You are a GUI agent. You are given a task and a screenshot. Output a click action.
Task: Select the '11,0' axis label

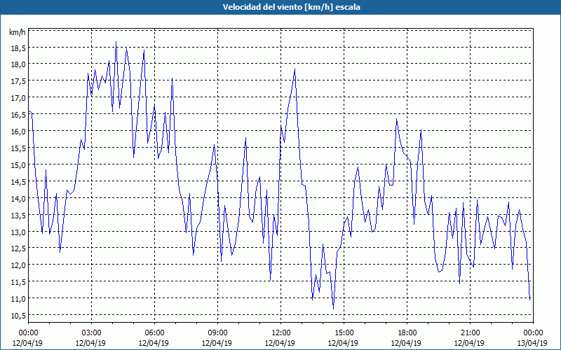tap(18, 299)
